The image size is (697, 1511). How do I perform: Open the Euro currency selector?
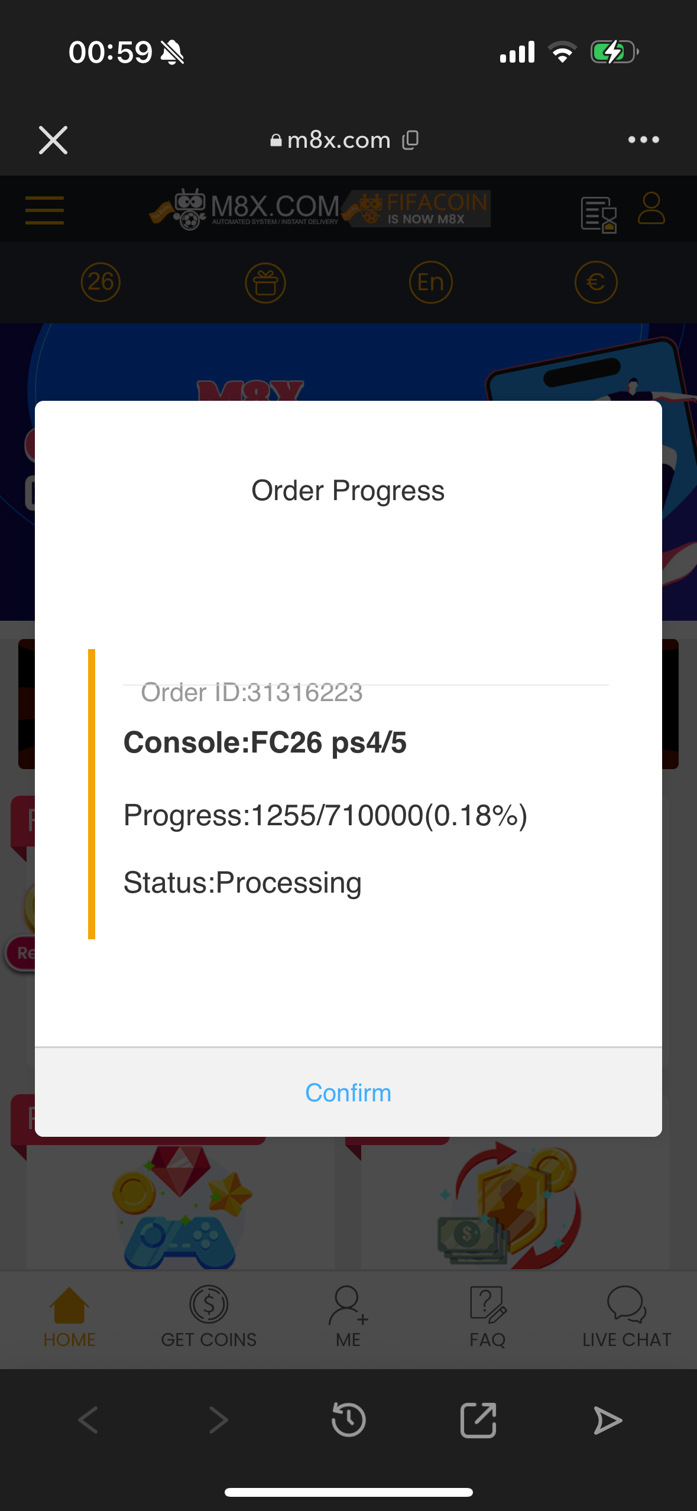(595, 283)
